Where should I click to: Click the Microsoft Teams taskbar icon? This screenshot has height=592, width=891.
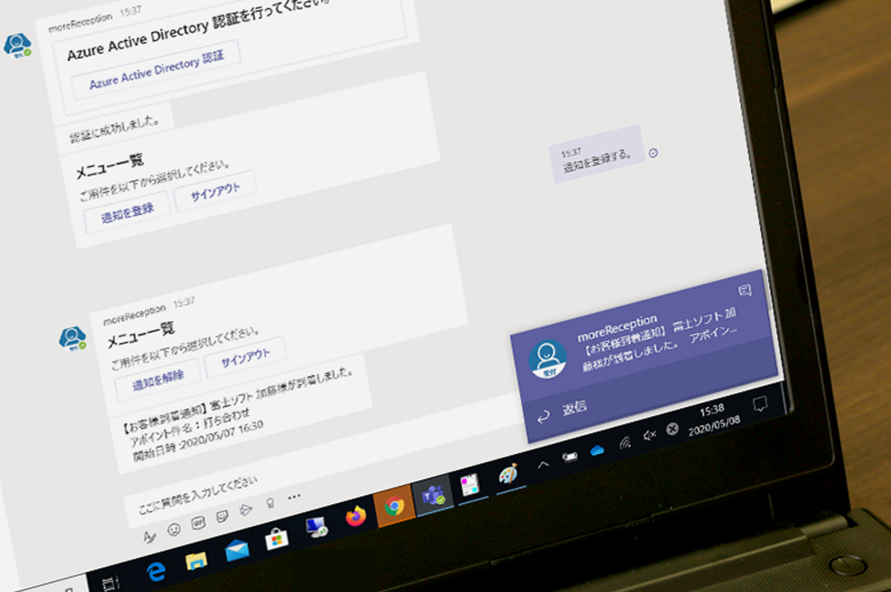point(433,496)
